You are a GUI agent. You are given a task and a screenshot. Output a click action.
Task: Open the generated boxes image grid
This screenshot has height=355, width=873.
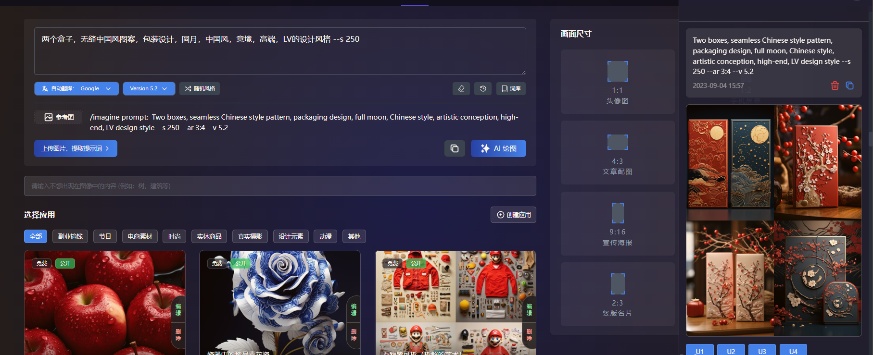click(773, 220)
